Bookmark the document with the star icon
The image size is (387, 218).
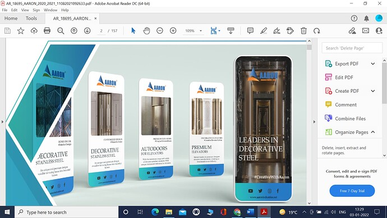21,31
